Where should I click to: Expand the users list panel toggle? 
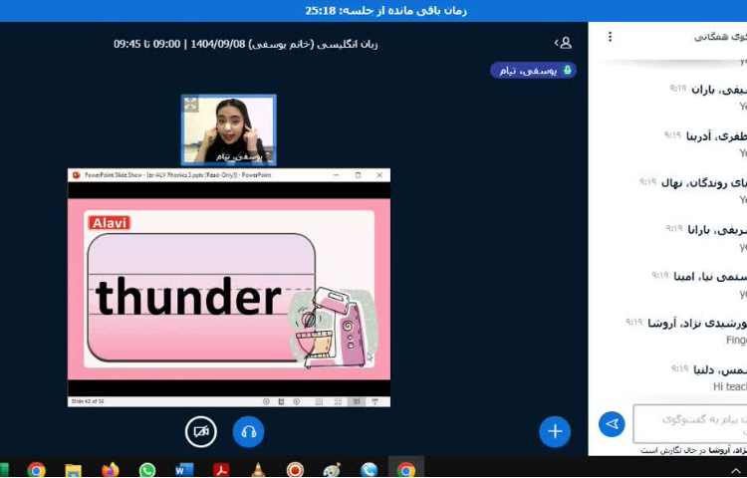[x=563, y=43]
